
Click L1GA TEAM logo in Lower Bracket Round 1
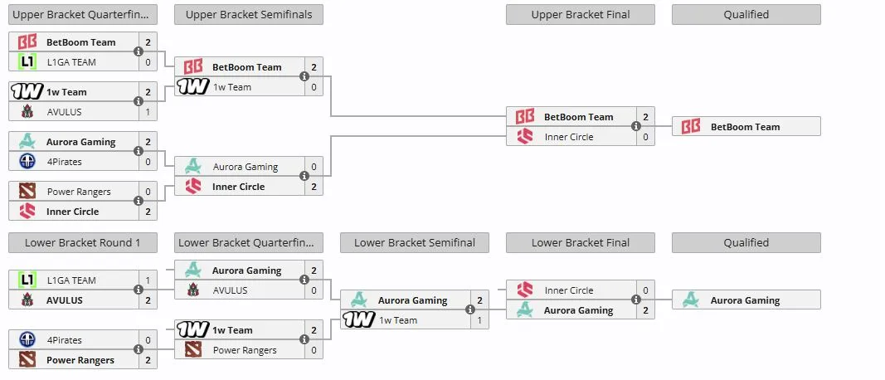[27, 280]
